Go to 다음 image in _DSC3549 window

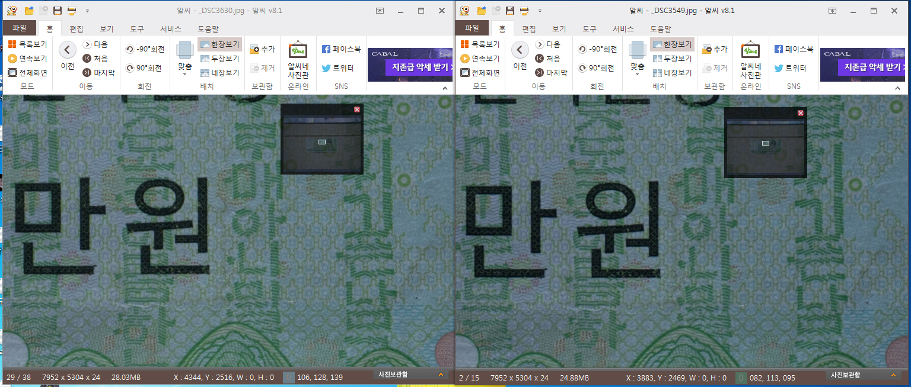(548, 44)
